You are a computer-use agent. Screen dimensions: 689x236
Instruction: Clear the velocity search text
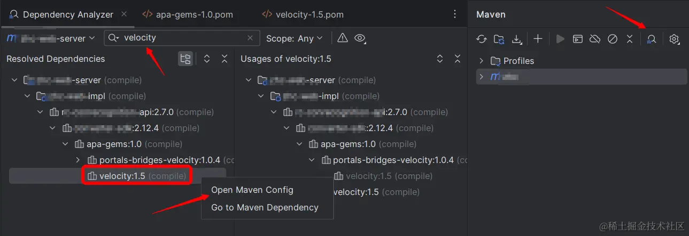250,38
